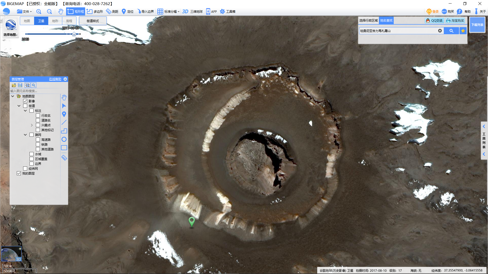Click the blue search button
This screenshot has width=488, height=274.
(451, 31)
